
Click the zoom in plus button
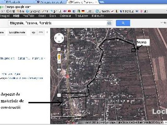pos(59,49)
